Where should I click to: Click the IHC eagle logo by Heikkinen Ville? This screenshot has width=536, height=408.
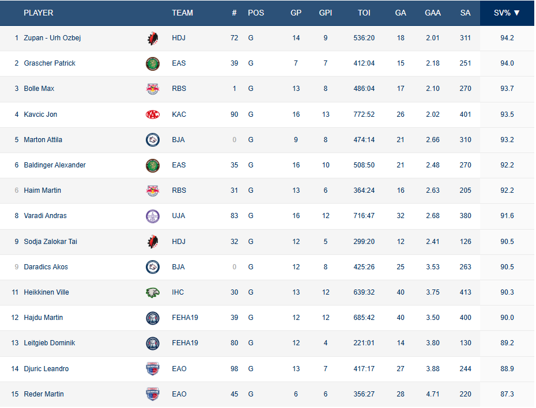coord(153,292)
